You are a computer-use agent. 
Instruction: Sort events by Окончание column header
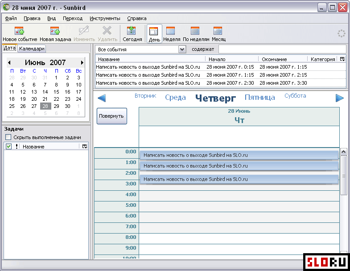283,59
